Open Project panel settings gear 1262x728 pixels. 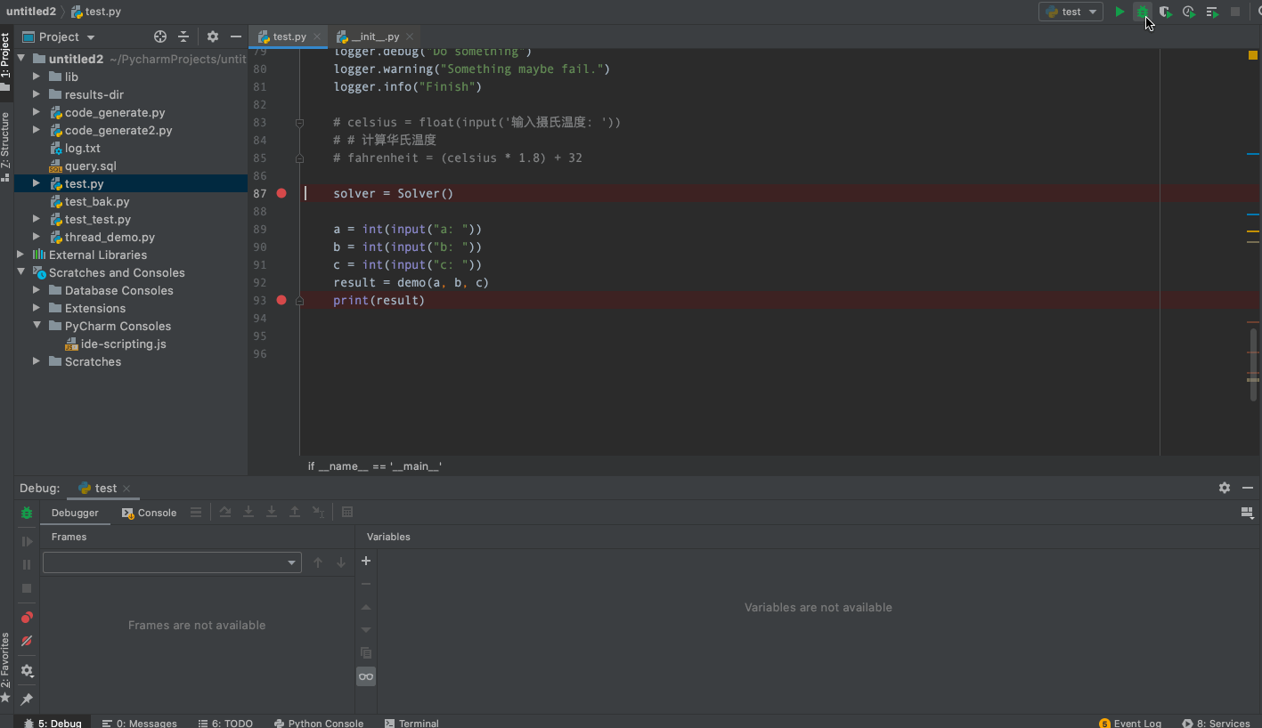[212, 36]
